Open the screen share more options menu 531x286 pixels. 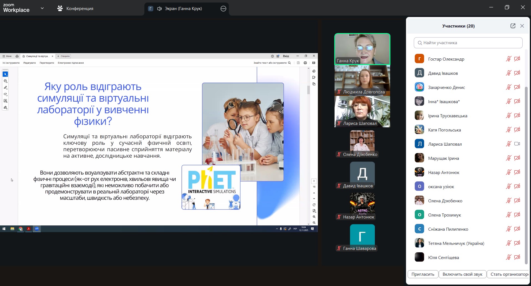(x=223, y=9)
